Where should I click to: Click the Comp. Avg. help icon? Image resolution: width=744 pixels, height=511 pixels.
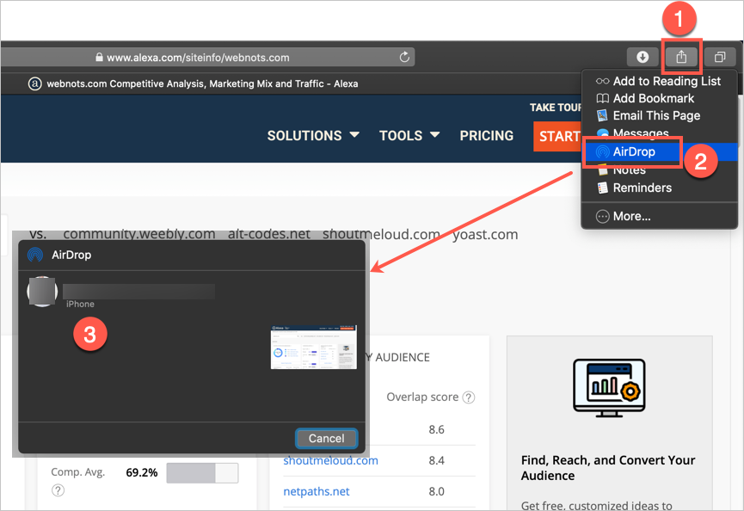[58, 490]
